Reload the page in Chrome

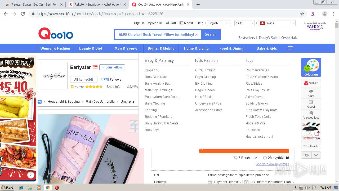[x=23, y=14]
